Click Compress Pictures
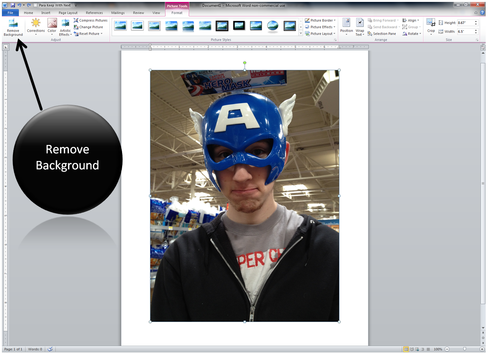The height and width of the screenshot is (354, 488). 91,20
